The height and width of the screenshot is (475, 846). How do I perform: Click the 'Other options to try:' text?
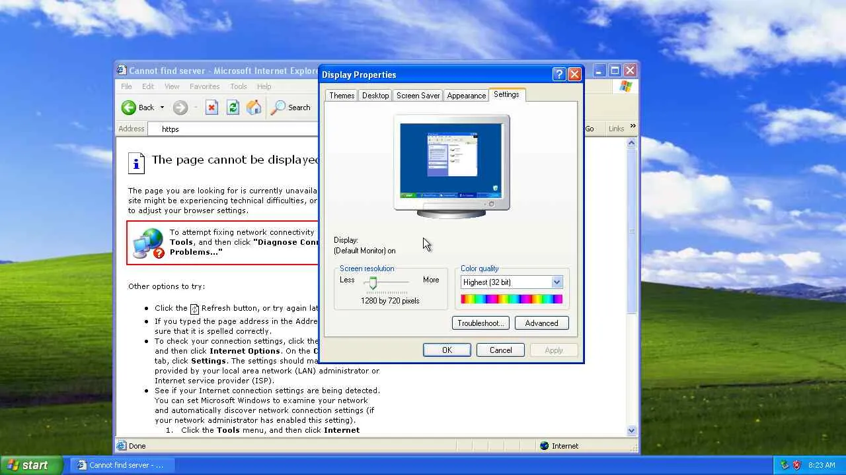pyautogui.click(x=167, y=286)
